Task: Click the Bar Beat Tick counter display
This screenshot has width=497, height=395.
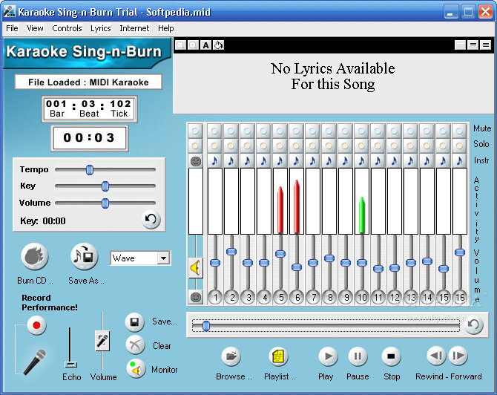Action: point(89,108)
